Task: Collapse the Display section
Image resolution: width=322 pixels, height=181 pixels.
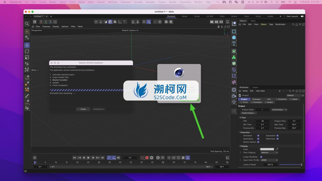Action: (240, 146)
